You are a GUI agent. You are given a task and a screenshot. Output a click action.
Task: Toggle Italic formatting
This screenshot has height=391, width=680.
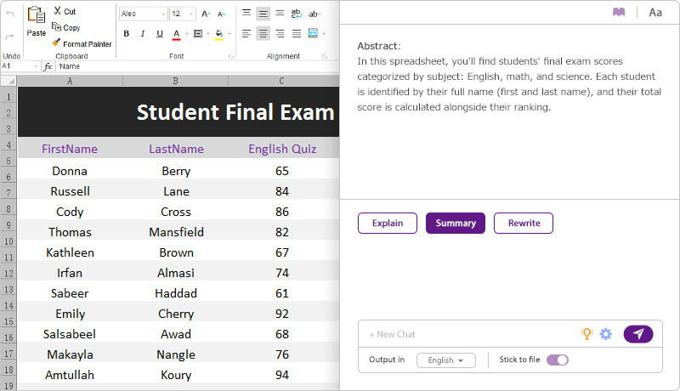pos(143,34)
